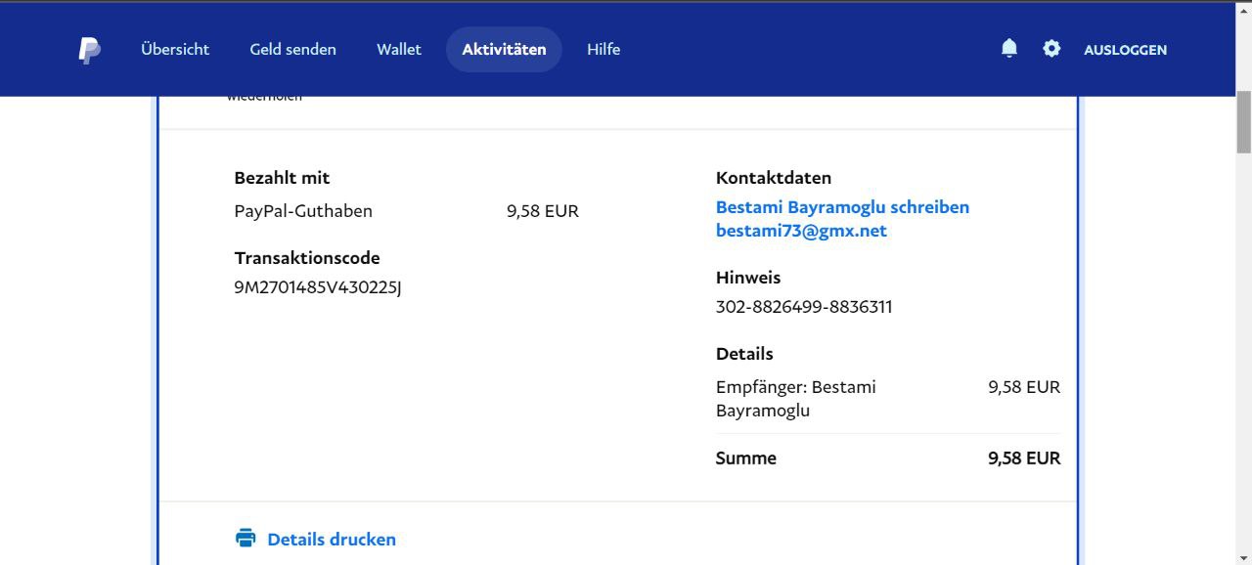1252x565 pixels.
Task: Click the vertical scrollbar thumb
Action: tap(1243, 122)
